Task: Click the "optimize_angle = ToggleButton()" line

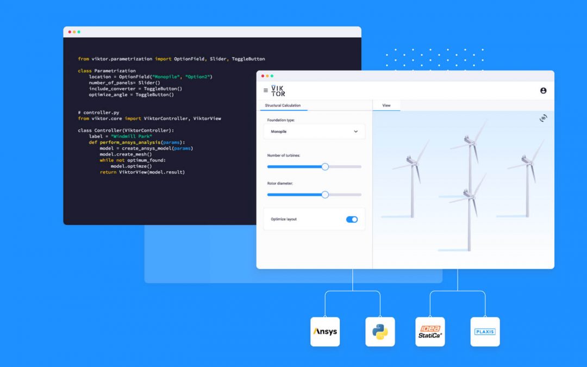Action: point(132,95)
